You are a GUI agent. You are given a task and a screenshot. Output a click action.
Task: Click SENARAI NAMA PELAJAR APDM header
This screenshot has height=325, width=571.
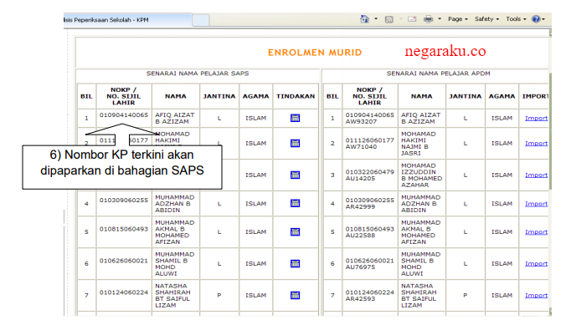tap(438, 74)
